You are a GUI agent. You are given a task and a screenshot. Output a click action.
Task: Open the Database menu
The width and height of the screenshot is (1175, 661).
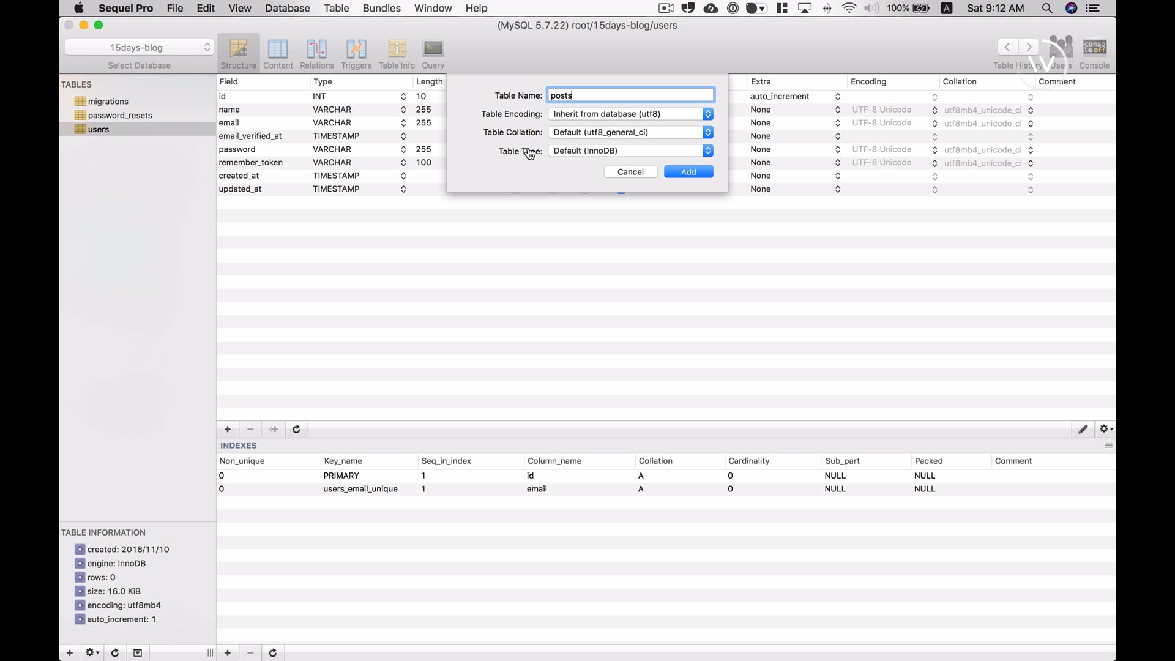click(x=287, y=8)
